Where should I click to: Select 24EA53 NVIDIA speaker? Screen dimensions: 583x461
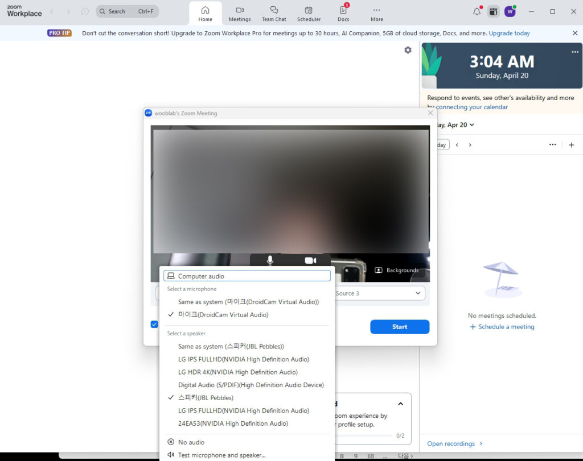tap(247, 423)
